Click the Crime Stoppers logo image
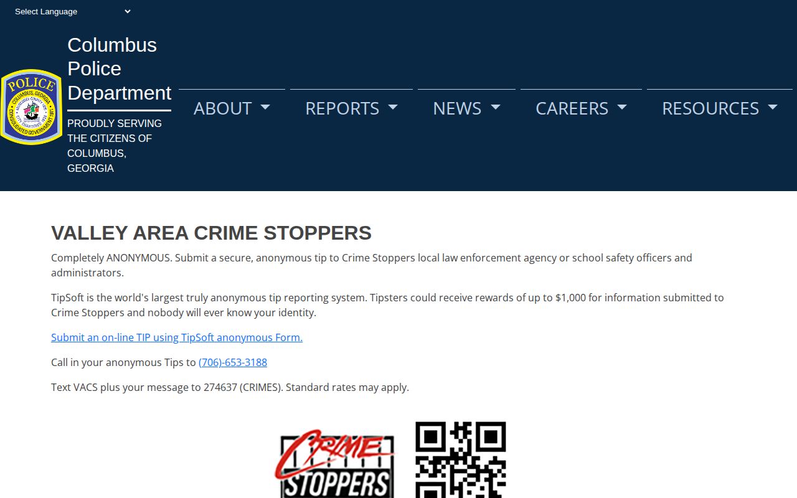Screen dimensions: 797x498 (x=335, y=463)
